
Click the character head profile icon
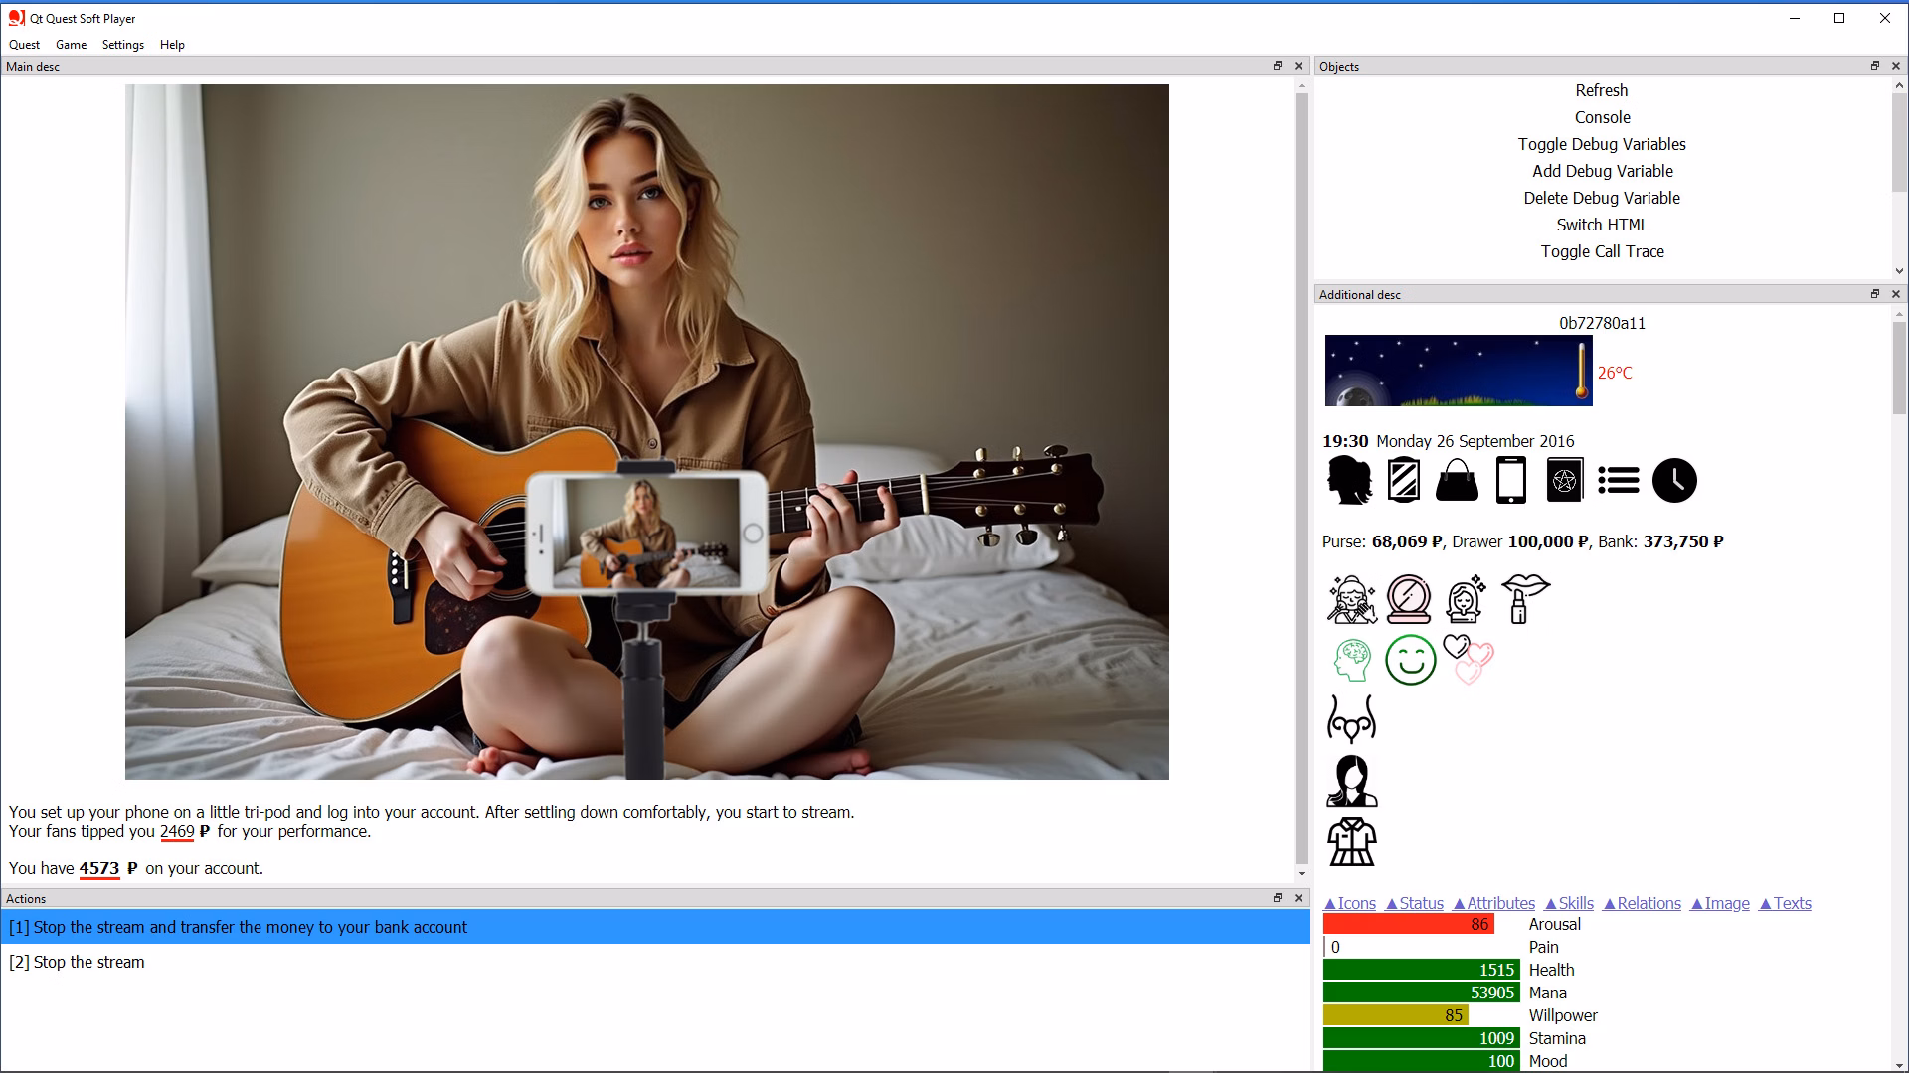click(x=1349, y=481)
